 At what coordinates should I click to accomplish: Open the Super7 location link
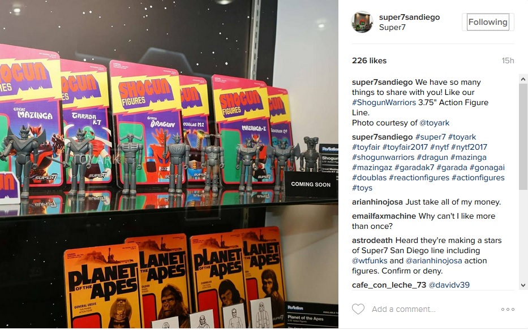coord(392,27)
